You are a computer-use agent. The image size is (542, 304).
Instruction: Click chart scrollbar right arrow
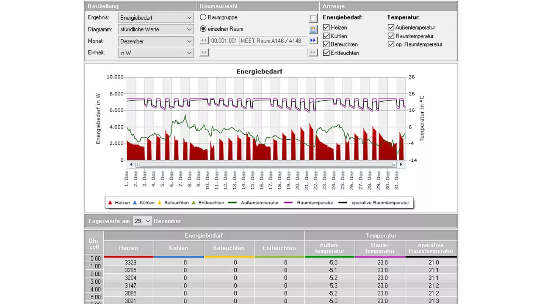point(400,164)
